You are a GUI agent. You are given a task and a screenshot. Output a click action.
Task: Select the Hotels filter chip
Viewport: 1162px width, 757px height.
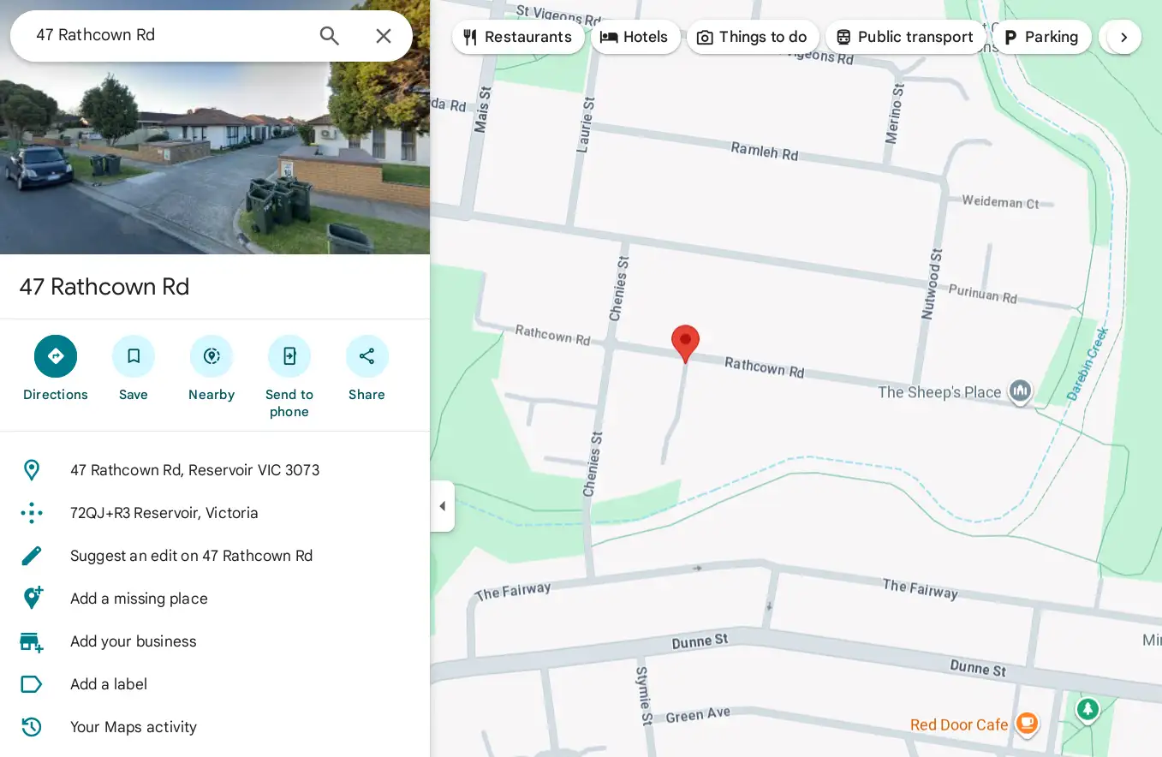tap(635, 37)
